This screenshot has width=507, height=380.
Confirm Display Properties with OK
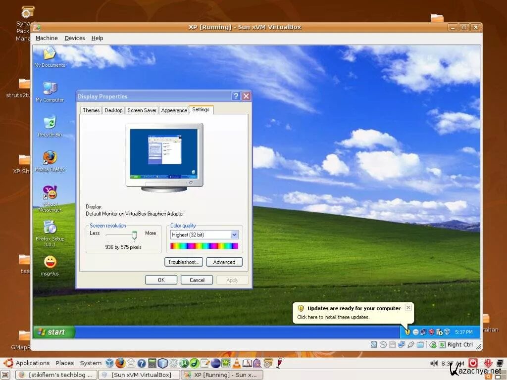161,280
